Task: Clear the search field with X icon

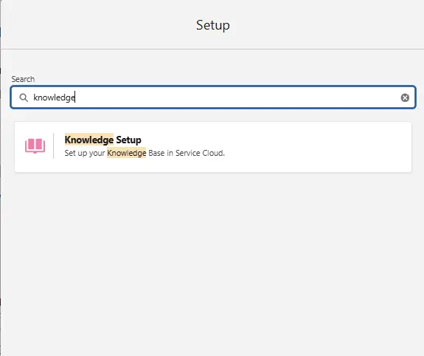Action: coord(405,97)
